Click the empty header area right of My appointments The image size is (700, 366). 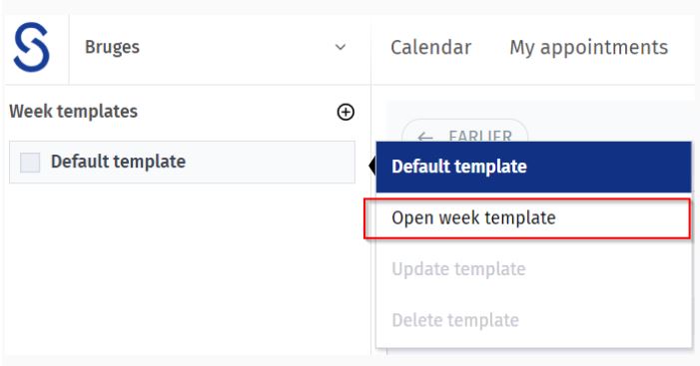click(x=683, y=48)
